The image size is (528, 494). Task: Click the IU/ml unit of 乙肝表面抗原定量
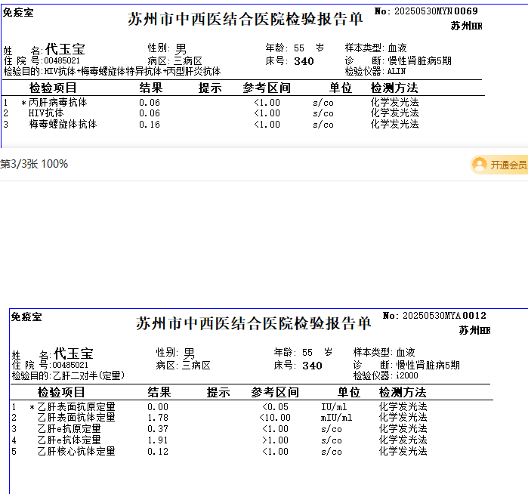pos(334,407)
